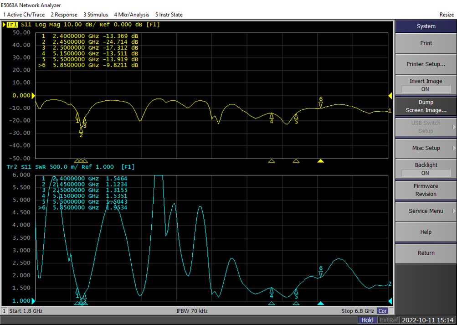Image resolution: width=457 pixels, height=325 pixels.
Task: Expand the Service Menu submenu arrow
Action: 454,211
